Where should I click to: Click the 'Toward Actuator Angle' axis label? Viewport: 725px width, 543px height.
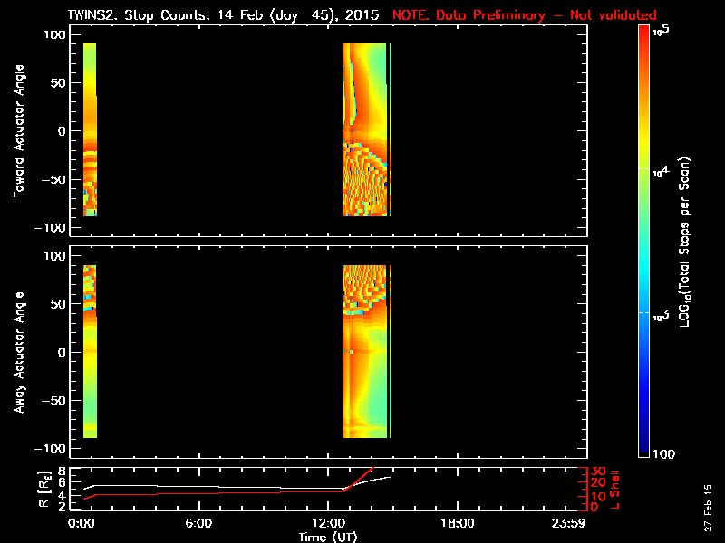[x=18, y=131]
